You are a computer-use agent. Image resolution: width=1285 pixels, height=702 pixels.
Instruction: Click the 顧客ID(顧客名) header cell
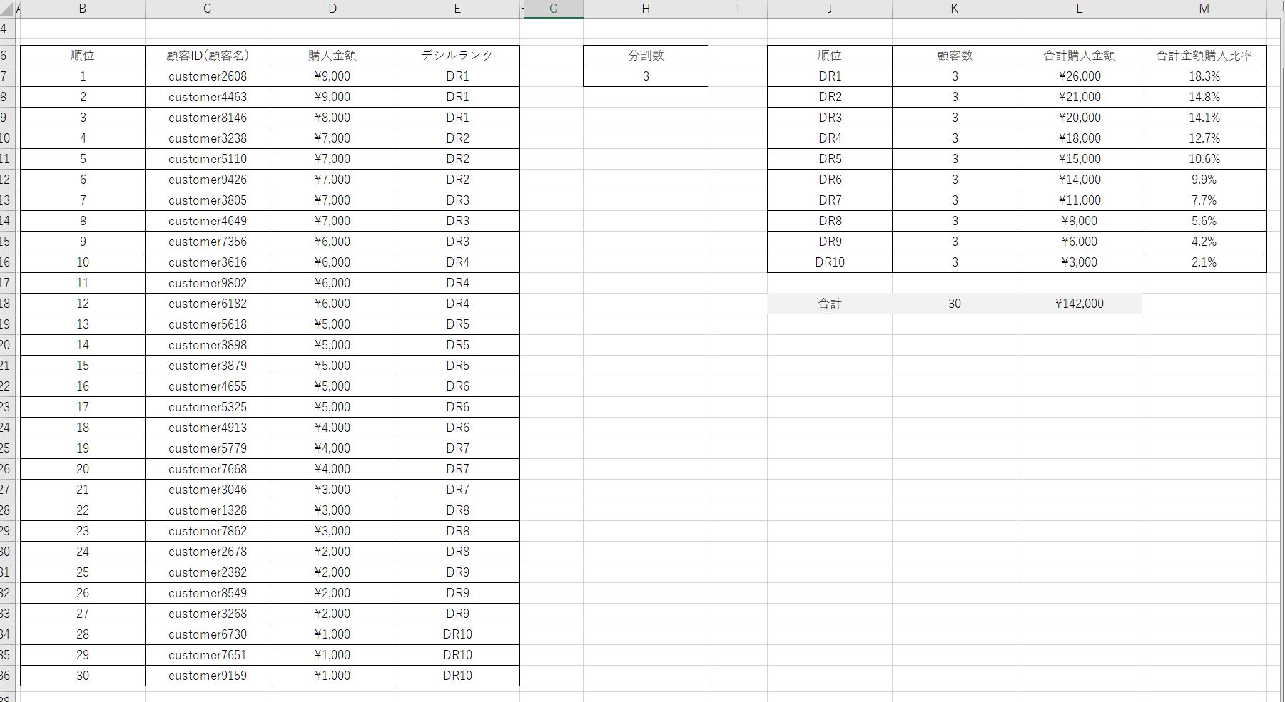tap(208, 56)
